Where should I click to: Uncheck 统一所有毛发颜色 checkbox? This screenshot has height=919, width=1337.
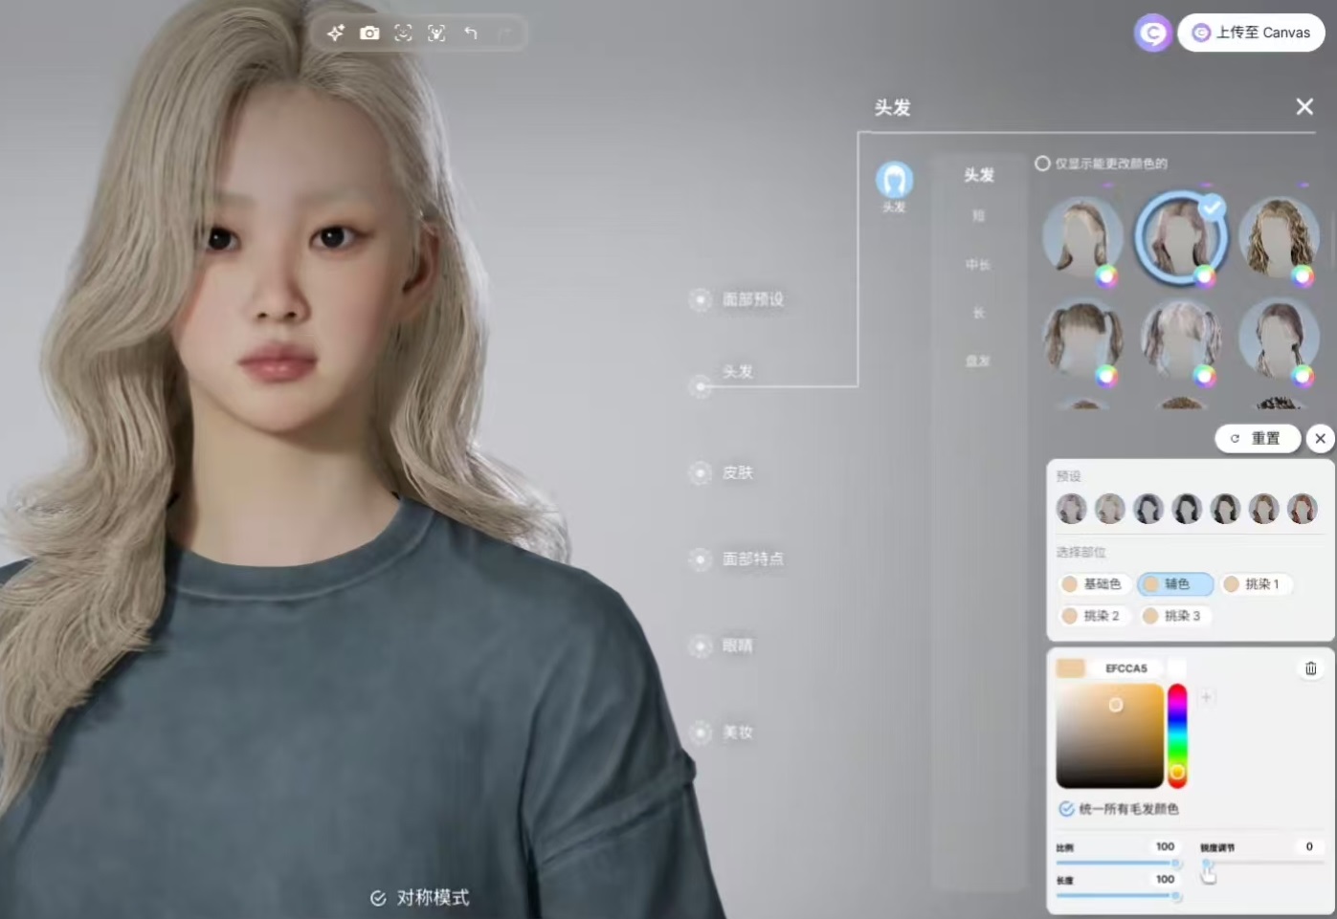(x=1066, y=809)
